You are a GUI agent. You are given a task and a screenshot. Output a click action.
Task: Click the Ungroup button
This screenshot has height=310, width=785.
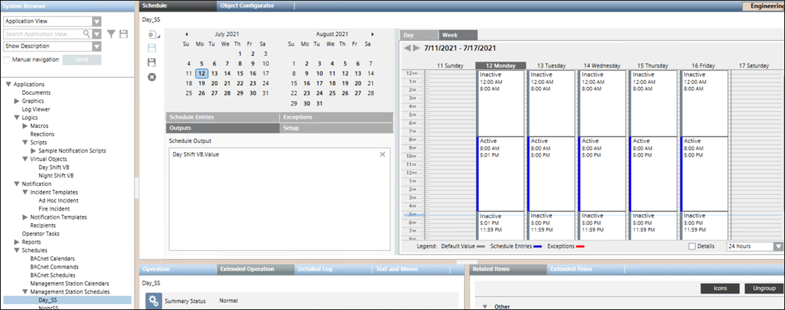764,289
